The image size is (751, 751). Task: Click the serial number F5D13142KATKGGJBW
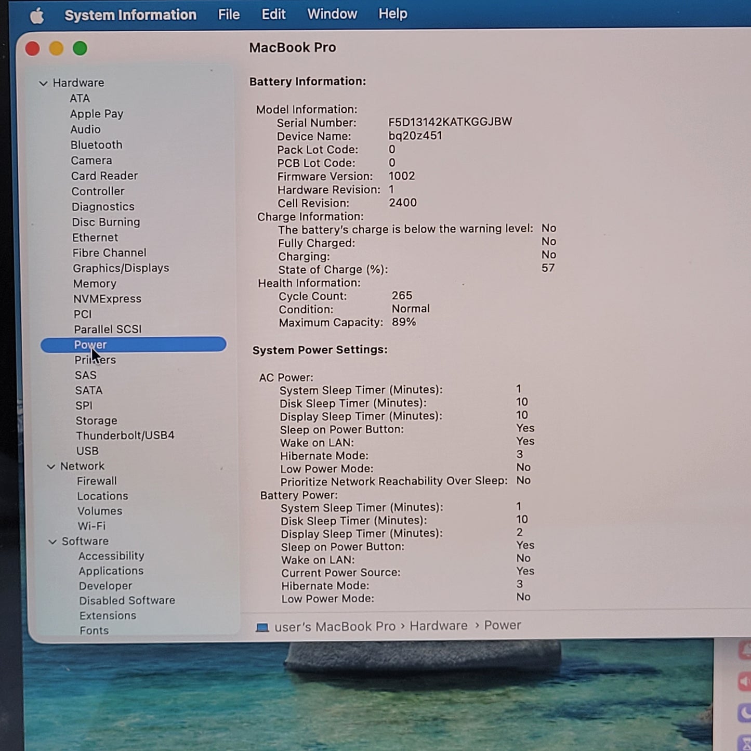(x=450, y=122)
